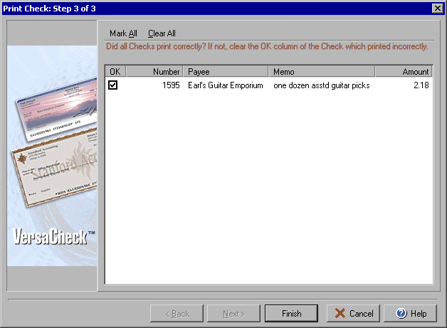This screenshot has width=447, height=328.
Task: Click the Payee column header
Action: [x=226, y=71]
